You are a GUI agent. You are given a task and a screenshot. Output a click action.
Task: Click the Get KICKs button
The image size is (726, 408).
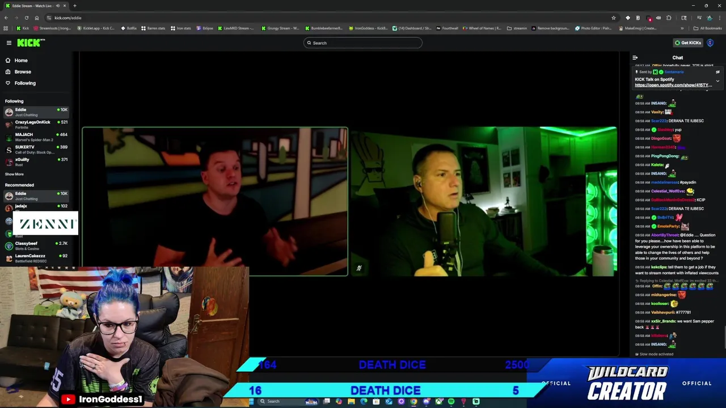(x=688, y=42)
